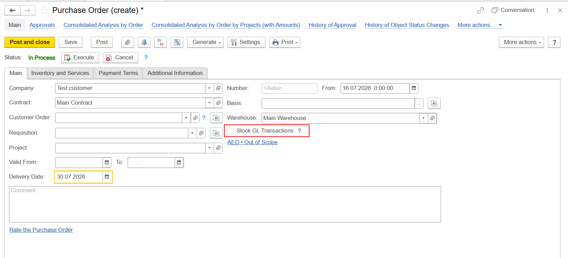The height and width of the screenshot is (258, 568).
Task: Add Purchase Order to favorites with the star
Action: coord(44,11)
